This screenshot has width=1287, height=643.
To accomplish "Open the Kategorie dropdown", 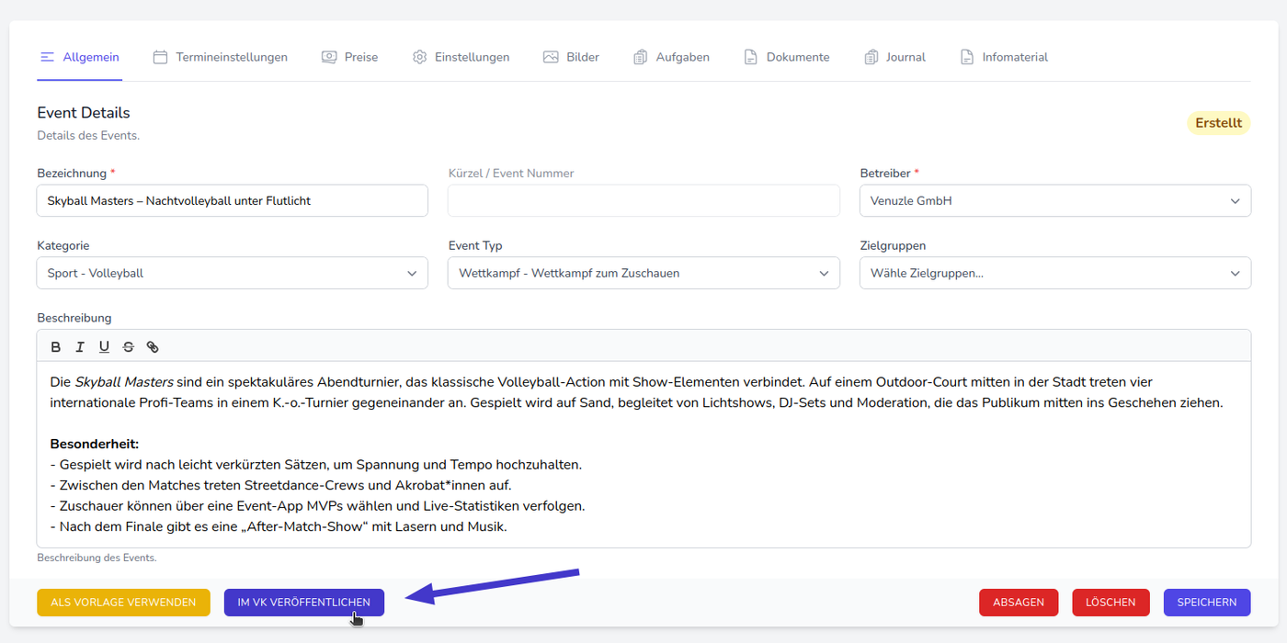I will [232, 273].
